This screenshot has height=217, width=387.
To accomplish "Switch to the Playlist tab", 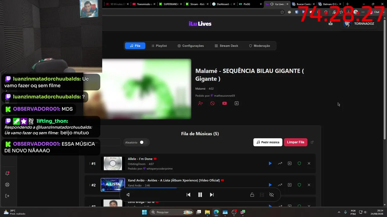I will [159, 46].
